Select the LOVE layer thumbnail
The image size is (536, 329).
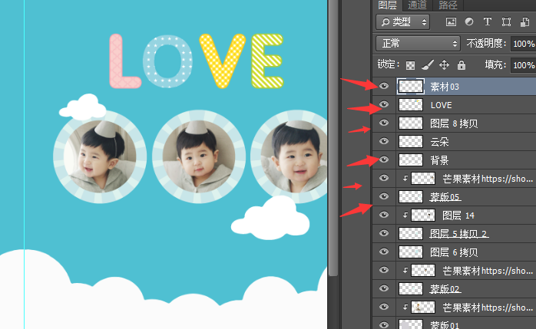(x=411, y=105)
